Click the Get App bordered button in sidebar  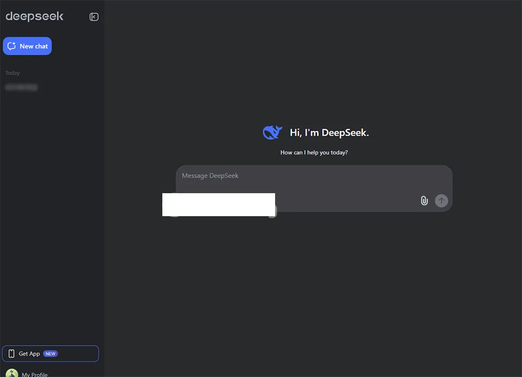pyautogui.click(x=51, y=354)
